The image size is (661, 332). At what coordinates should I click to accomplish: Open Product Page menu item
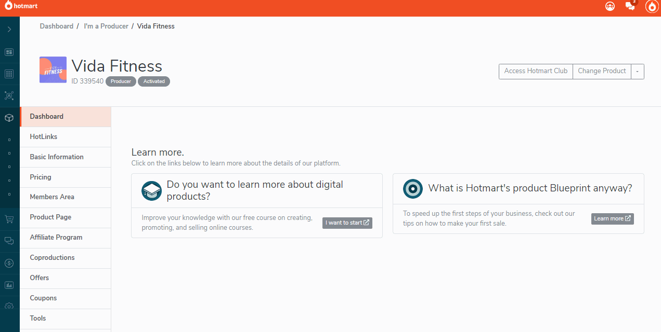[x=66, y=217]
